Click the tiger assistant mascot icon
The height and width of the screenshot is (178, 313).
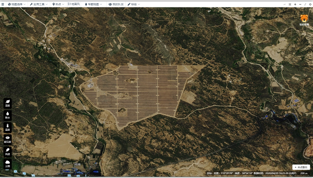tap(304, 18)
